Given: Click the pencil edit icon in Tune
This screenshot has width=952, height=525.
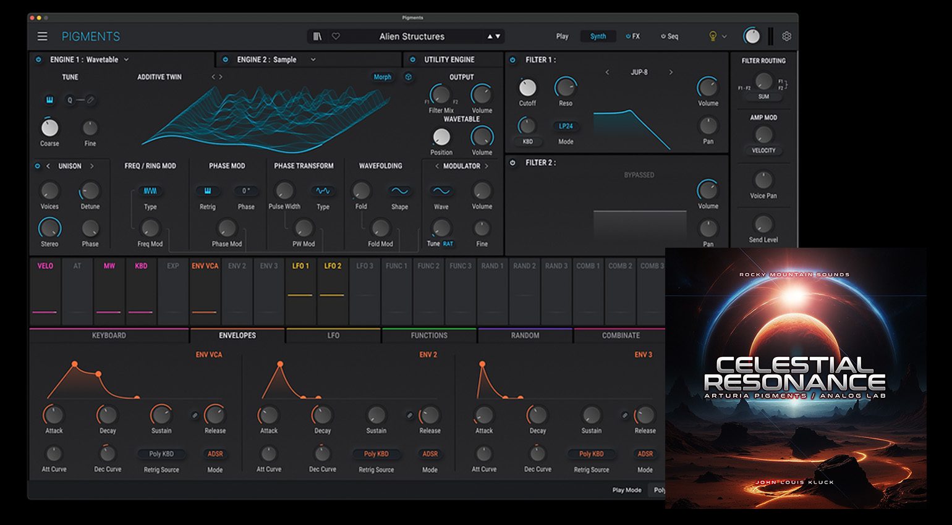Looking at the screenshot, I should click(90, 100).
